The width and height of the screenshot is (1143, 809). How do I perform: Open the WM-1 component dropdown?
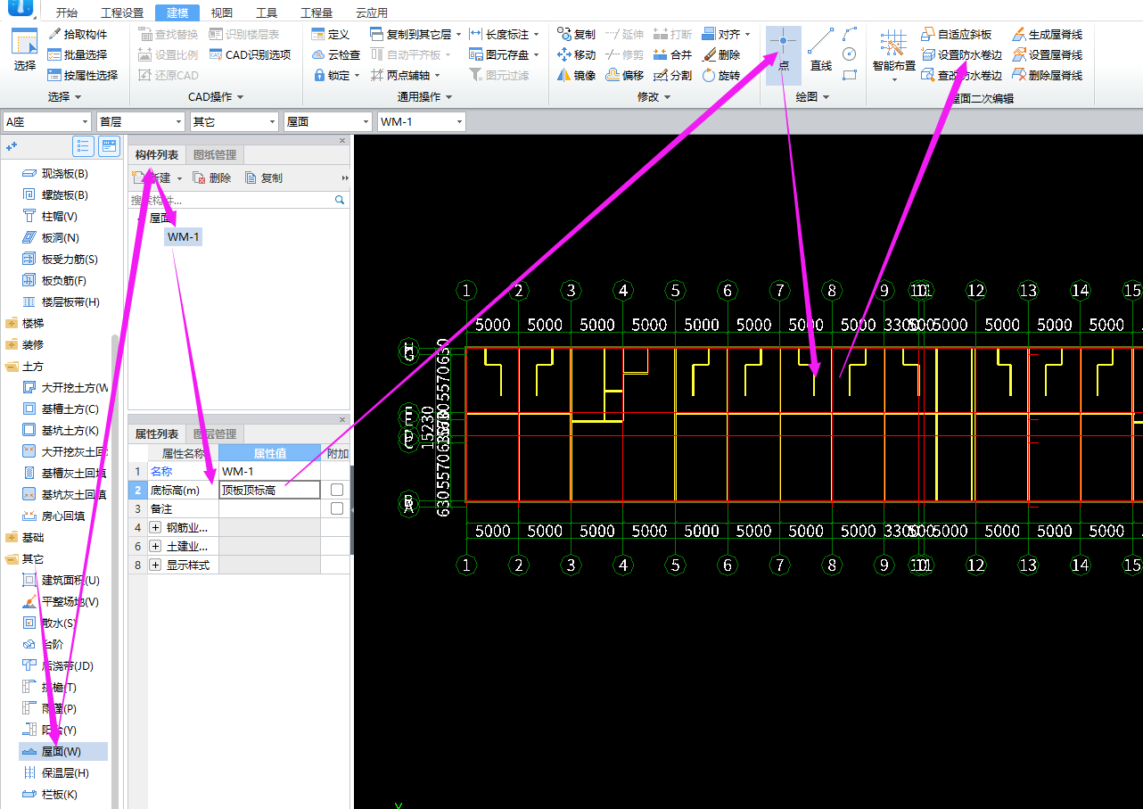[x=421, y=121]
